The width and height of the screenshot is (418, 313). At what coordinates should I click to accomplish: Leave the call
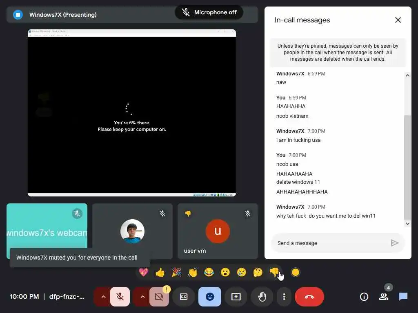point(309,297)
